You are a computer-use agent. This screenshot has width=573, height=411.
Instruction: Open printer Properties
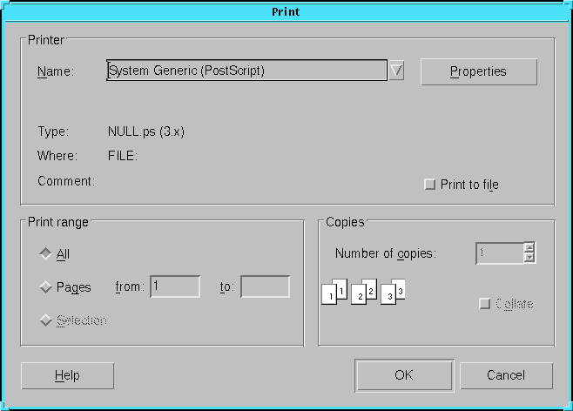pyautogui.click(x=478, y=71)
